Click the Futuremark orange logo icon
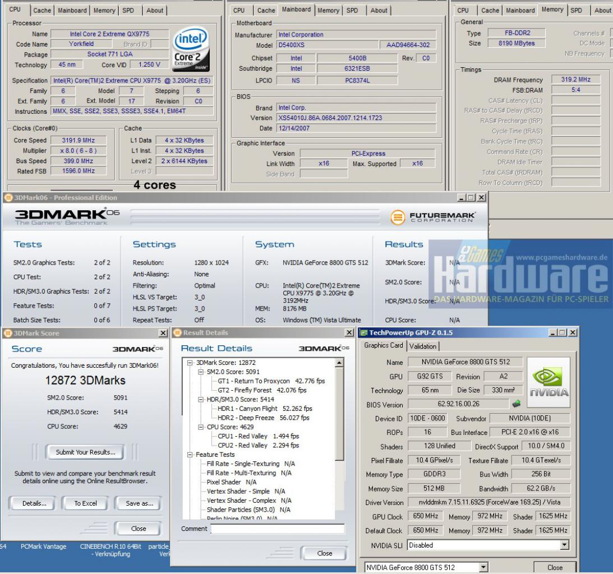 pyautogui.click(x=398, y=217)
